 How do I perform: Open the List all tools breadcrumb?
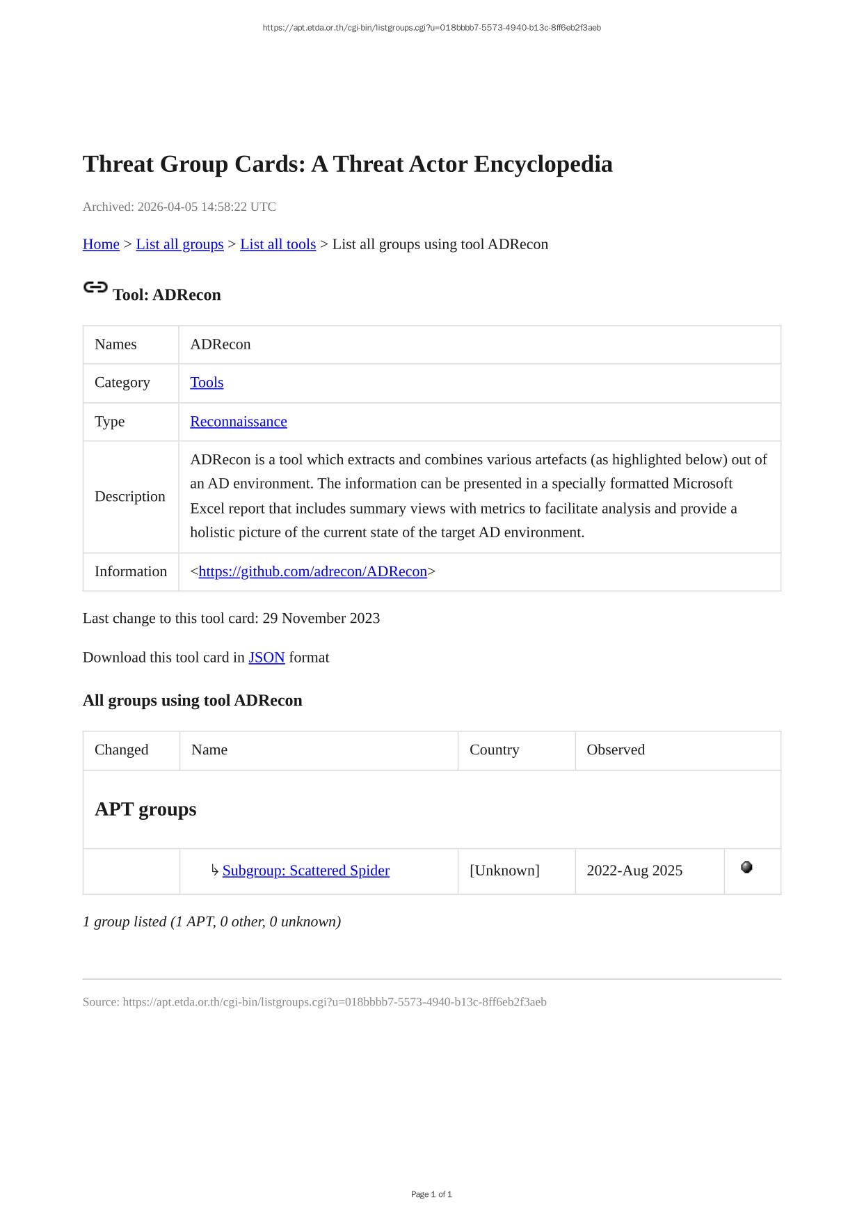(x=278, y=244)
